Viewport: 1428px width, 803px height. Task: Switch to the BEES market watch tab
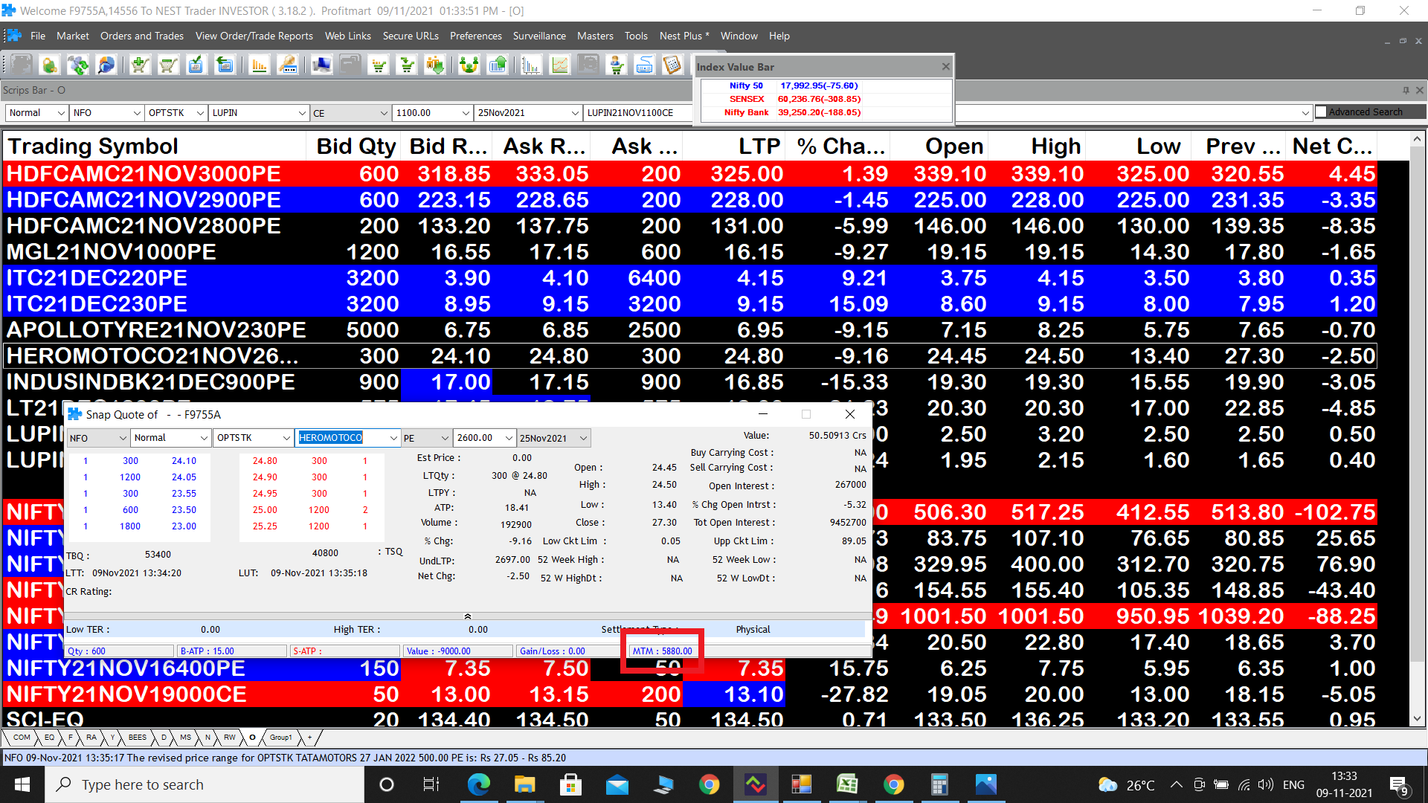point(137,738)
